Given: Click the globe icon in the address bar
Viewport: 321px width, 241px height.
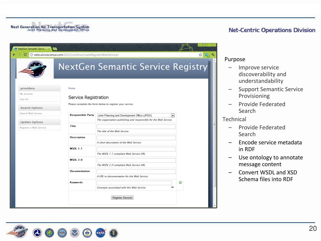Looking at the screenshot, I should point(32,55).
